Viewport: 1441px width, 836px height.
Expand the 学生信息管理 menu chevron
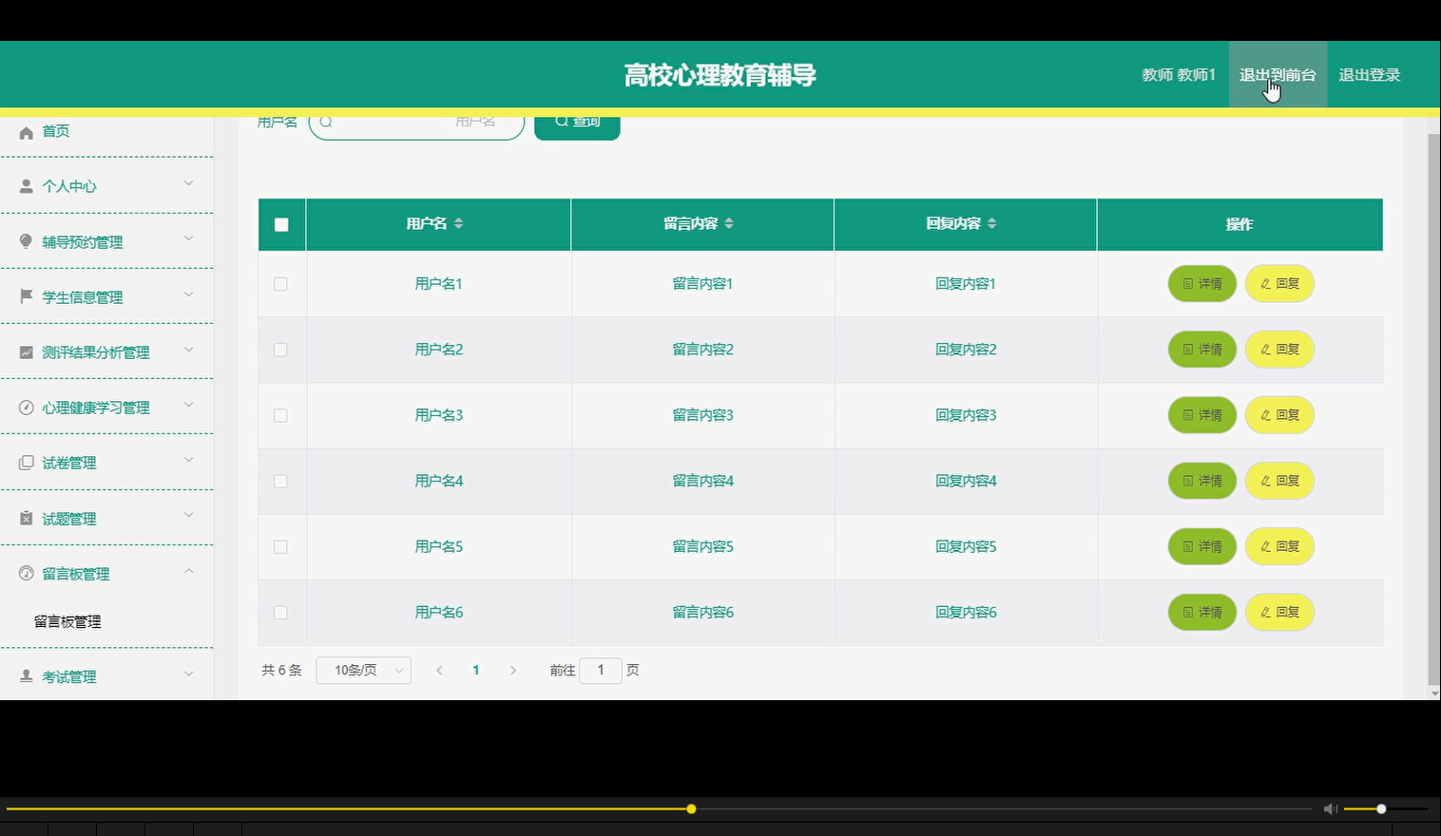click(x=188, y=294)
